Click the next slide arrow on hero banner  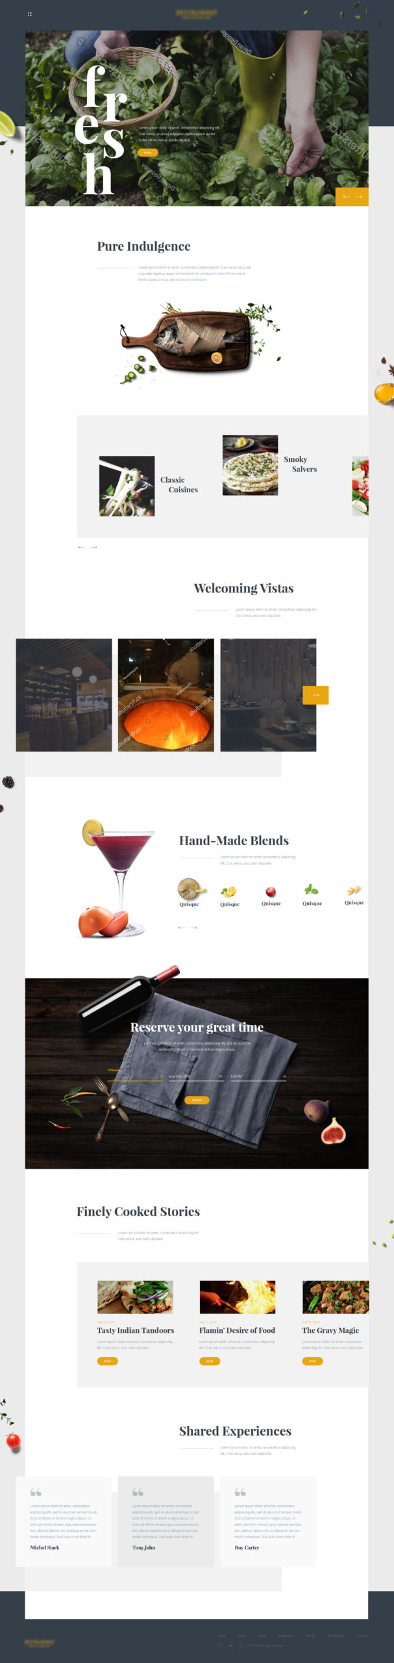pos(360,196)
